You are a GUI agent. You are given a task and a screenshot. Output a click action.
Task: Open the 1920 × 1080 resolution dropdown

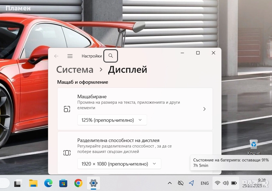(119, 164)
